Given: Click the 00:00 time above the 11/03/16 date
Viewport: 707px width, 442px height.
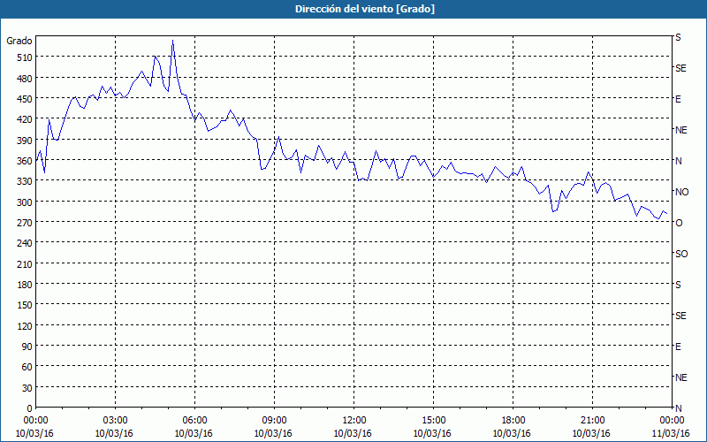Looking at the screenshot, I should [672, 421].
